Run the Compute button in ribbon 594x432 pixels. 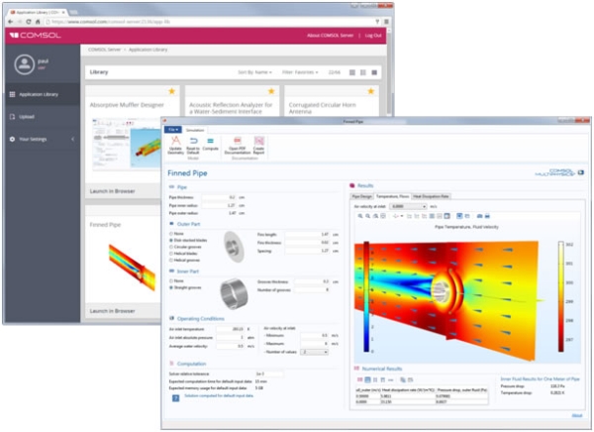tap(211, 147)
